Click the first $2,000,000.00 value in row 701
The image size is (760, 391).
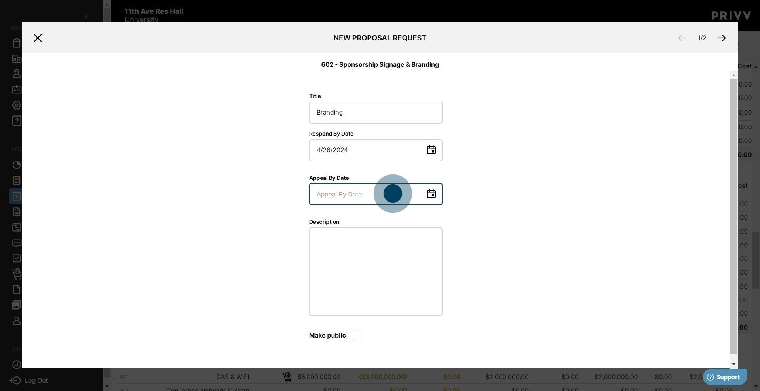click(x=507, y=377)
